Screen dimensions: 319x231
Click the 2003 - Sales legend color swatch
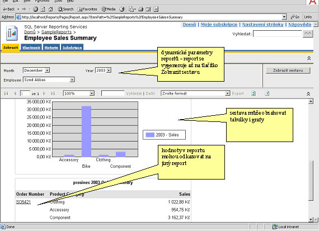pyautogui.click(x=150, y=135)
